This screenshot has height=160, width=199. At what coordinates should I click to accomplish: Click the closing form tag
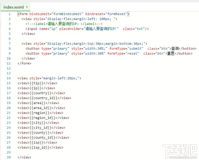coord(24,63)
